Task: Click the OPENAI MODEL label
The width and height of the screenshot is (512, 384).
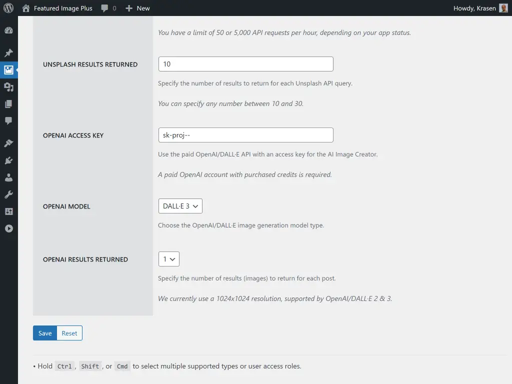Action: click(66, 206)
